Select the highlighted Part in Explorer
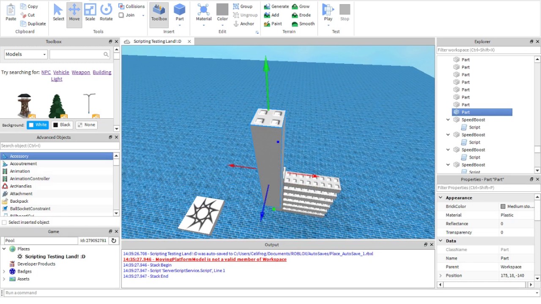541x304 pixels. click(x=482, y=112)
